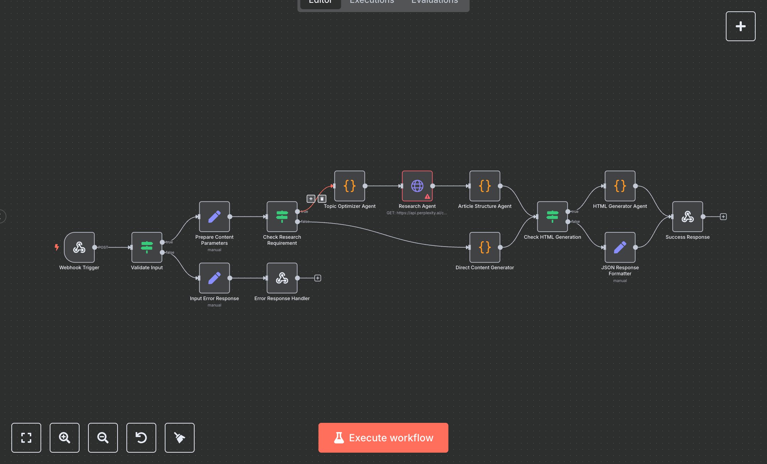Click the Execute workflow button

click(x=383, y=437)
